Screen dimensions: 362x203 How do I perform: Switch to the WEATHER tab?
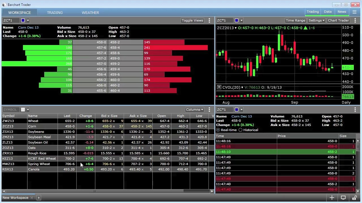90,12
